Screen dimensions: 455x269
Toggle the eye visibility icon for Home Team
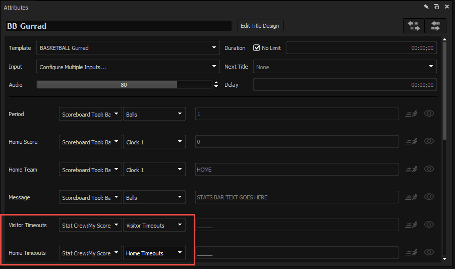click(429, 170)
